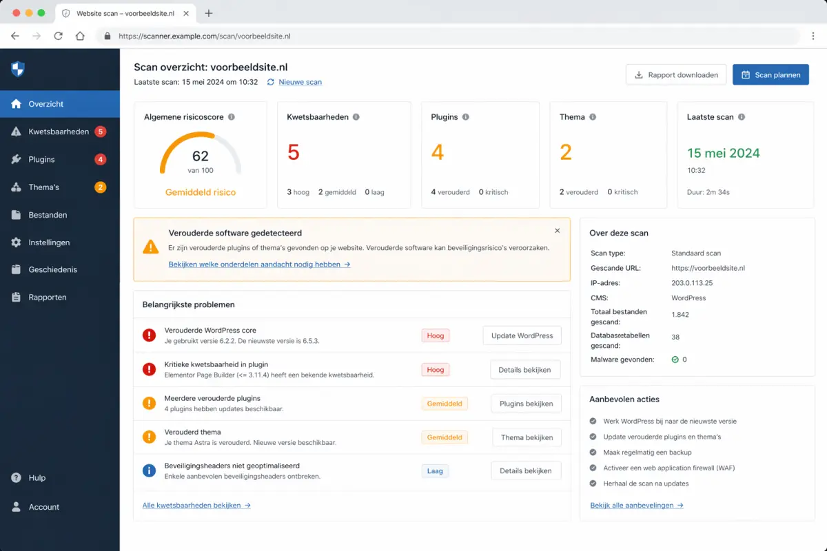Click Update WordPress button

(522, 335)
